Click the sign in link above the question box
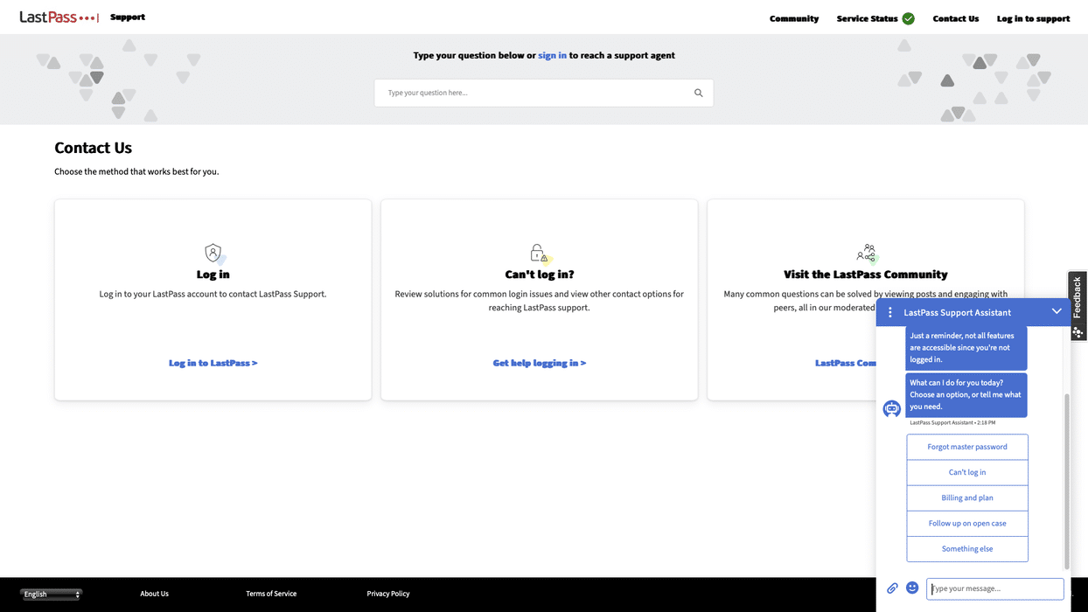The height and width of the screenshot is (612, 1088). click(552, 54)
